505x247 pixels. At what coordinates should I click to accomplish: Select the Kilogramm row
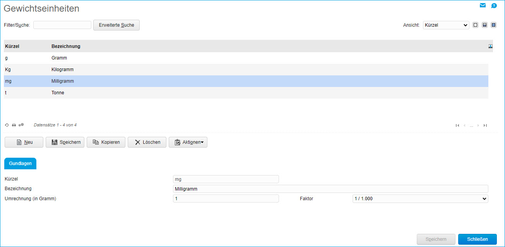[x=246, y=70]
